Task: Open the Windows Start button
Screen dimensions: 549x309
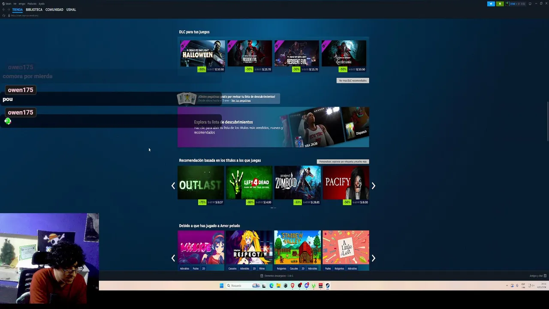Action: [222, 285]
